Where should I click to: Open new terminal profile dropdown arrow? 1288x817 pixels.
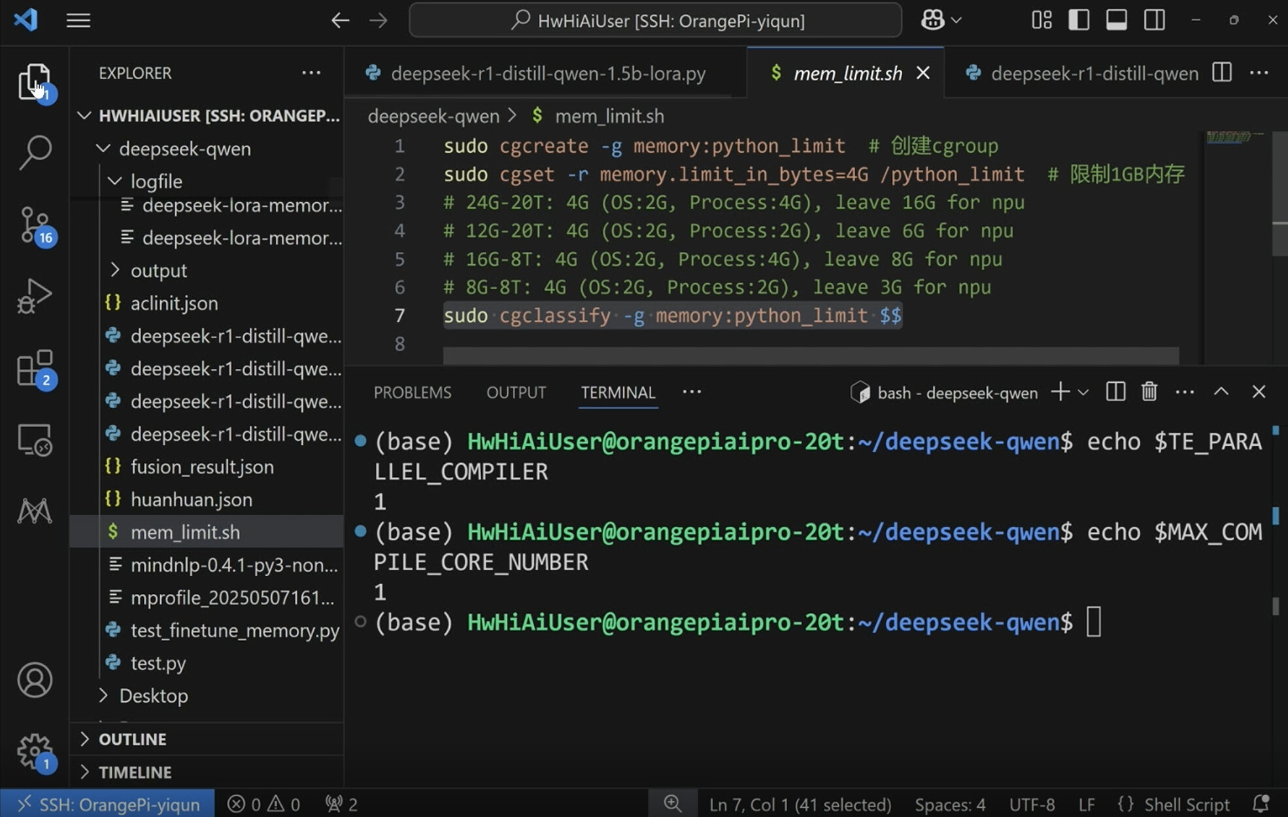point(1083,392)
